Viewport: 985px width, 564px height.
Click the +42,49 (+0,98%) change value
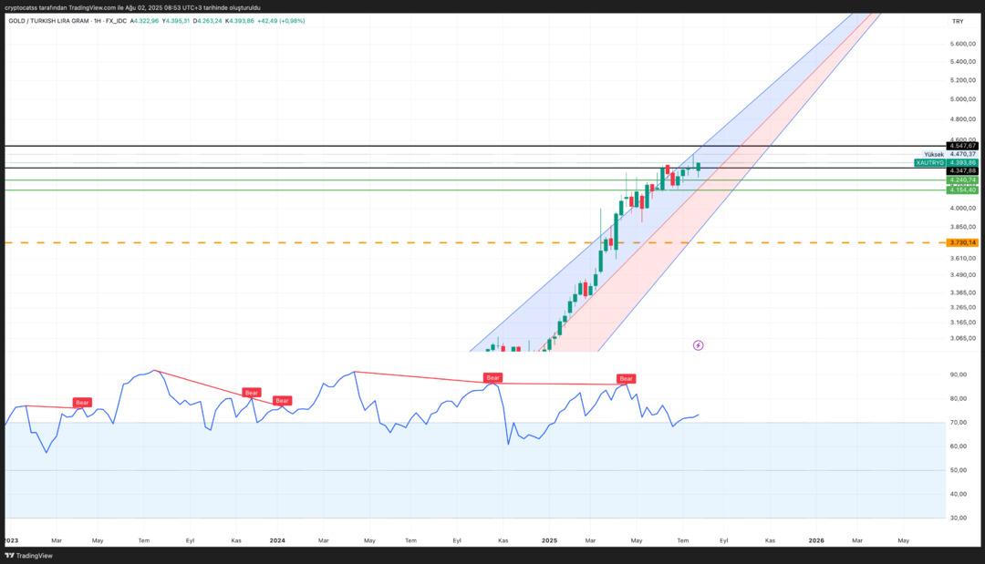point(282,21)
